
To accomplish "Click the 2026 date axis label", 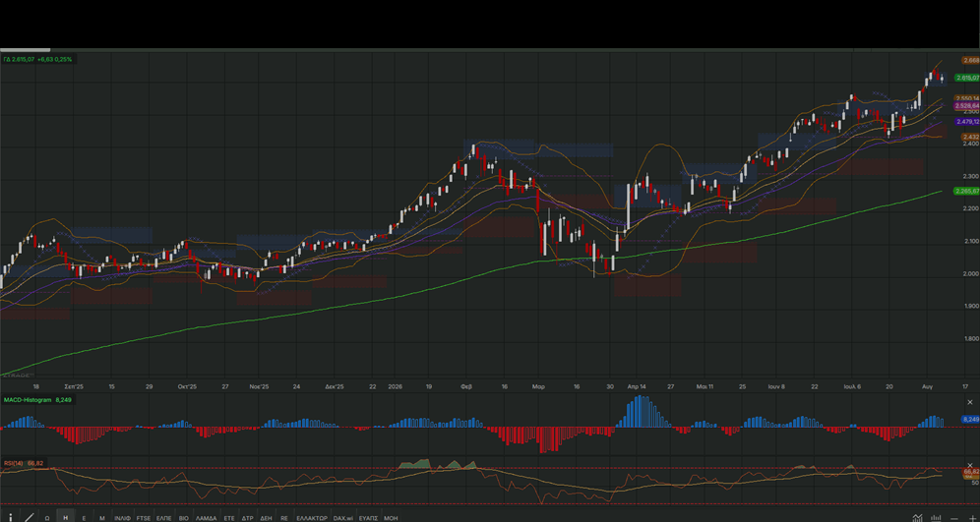I will tap(396, 386).
